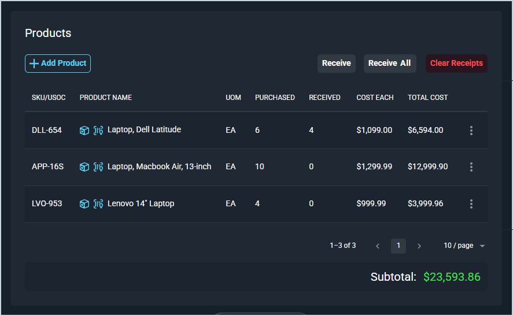Screen dimensions: 513x316
Task: Click the Purchased column header
Action: (275, 98)
